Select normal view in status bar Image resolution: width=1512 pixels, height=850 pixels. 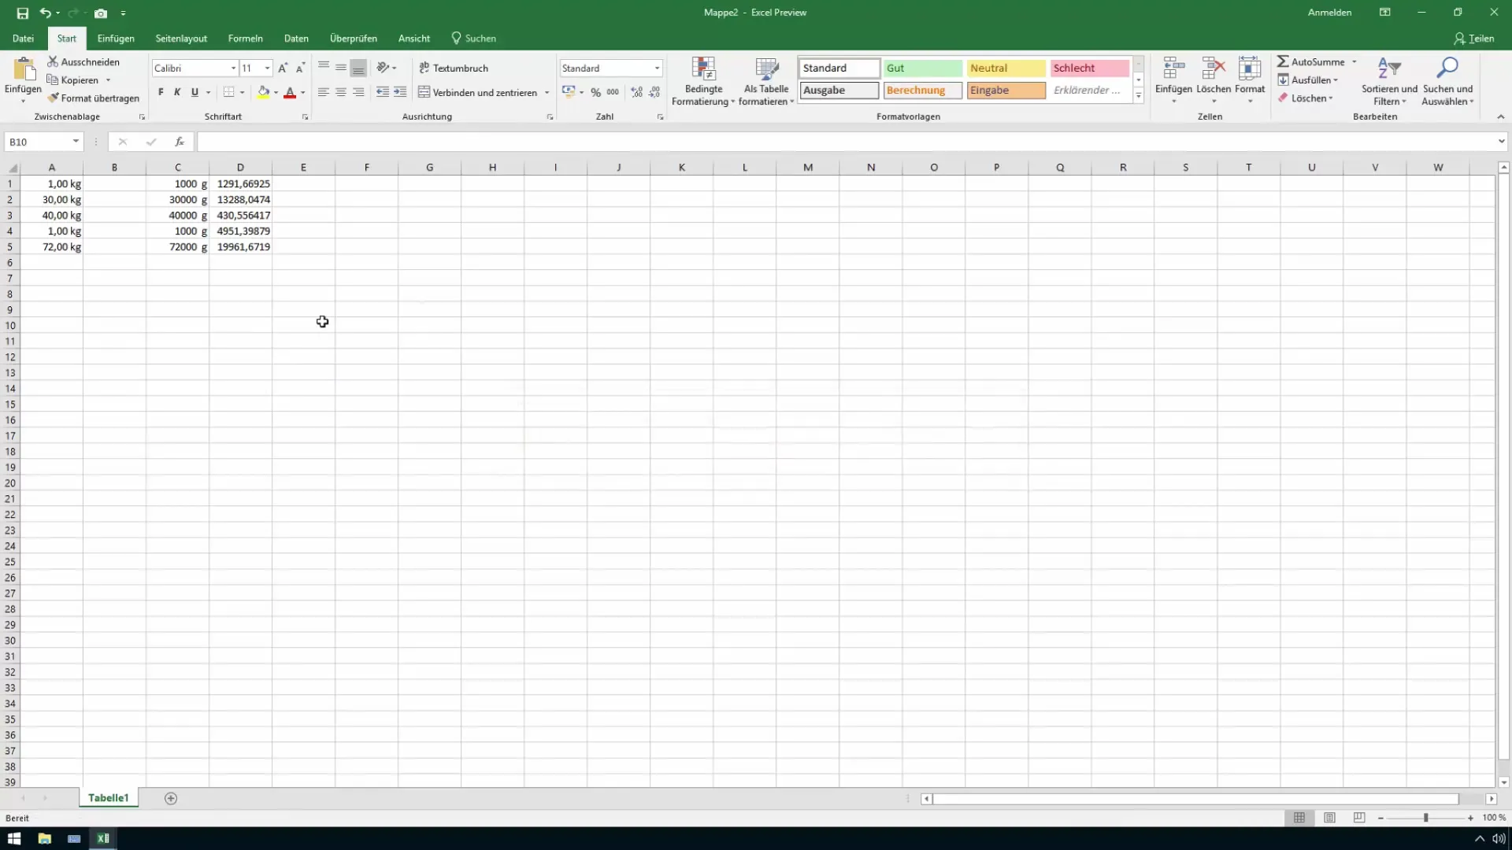[1299, 819]
